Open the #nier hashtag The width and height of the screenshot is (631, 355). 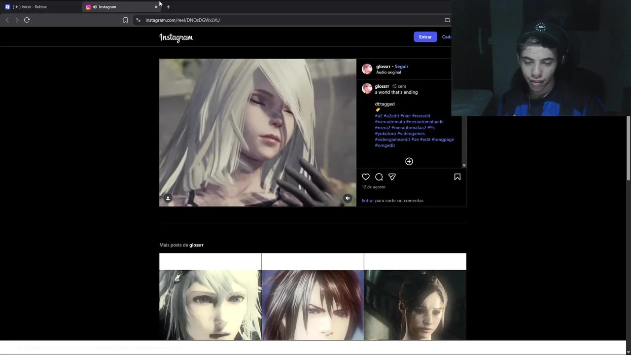tap(406, 116)
